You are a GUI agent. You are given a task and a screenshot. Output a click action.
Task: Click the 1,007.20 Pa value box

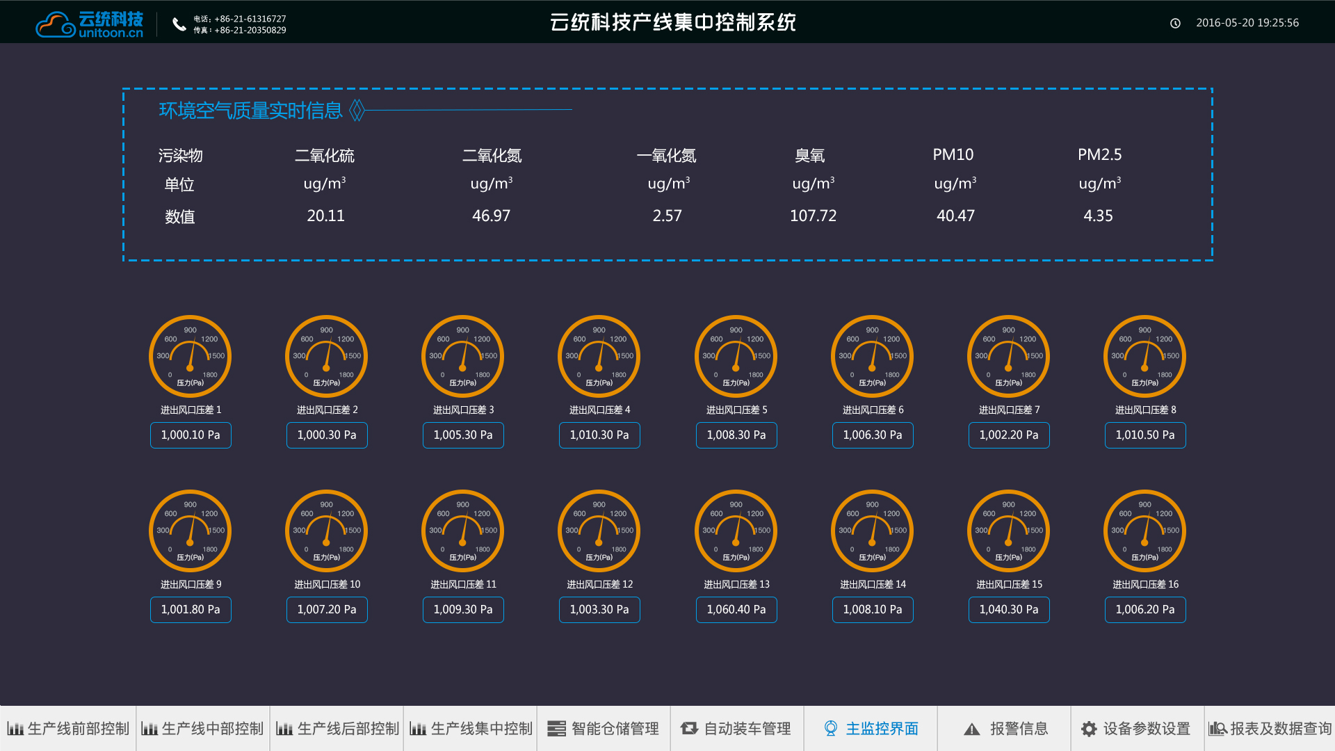click(327, 610)
